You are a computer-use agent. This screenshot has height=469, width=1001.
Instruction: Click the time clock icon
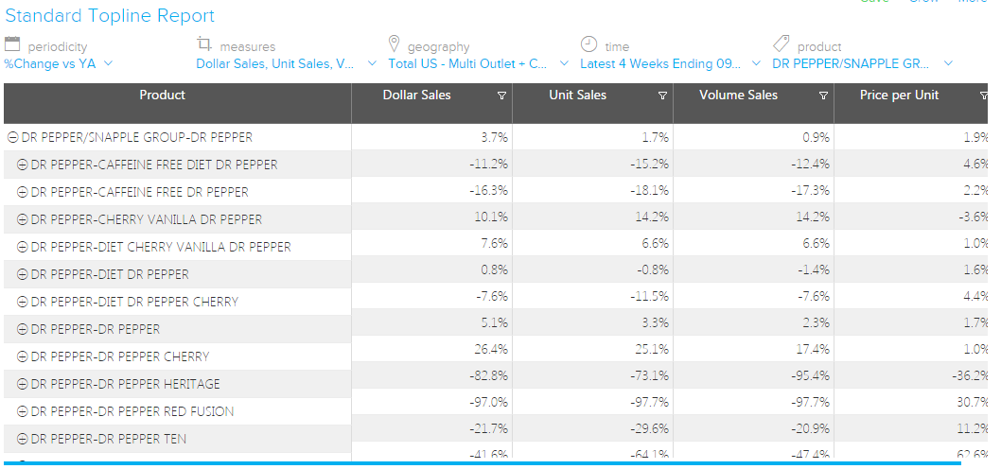(588, 44)
